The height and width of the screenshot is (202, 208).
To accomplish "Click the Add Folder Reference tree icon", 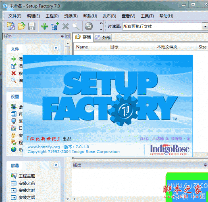I will coord(55,26).
